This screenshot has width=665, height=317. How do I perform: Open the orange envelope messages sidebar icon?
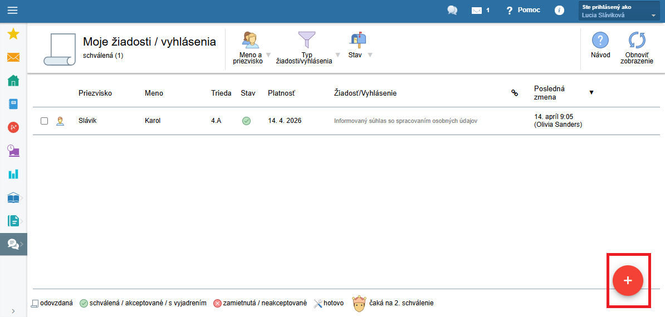click(x=13, y=57)
